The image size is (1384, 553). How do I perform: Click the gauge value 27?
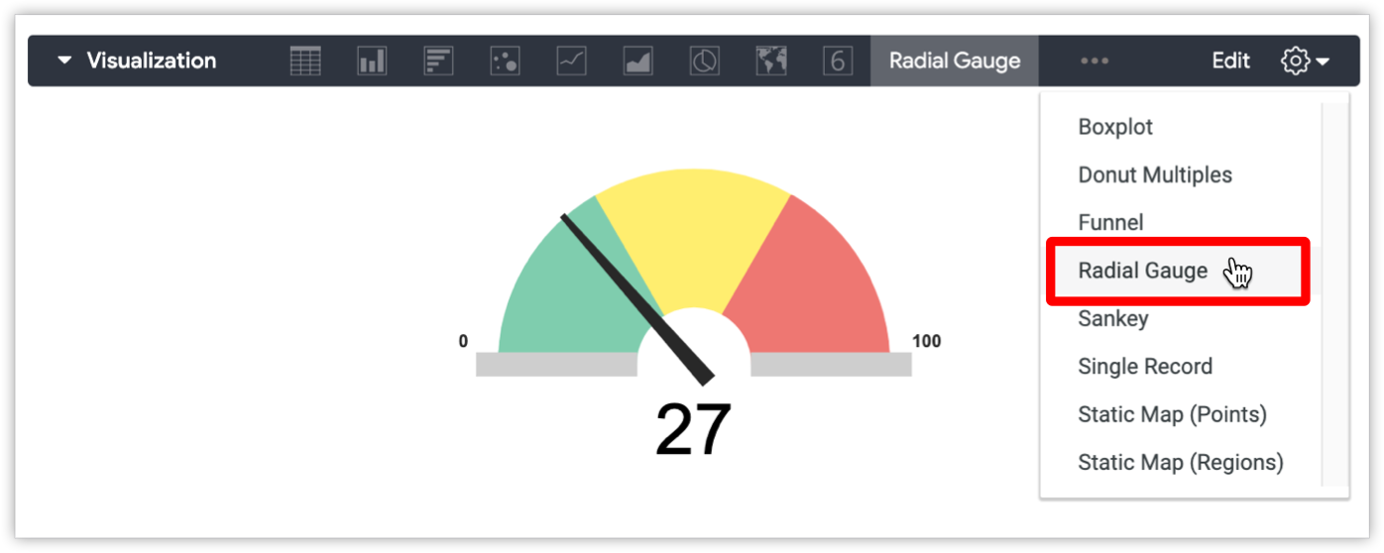[693, 430]
